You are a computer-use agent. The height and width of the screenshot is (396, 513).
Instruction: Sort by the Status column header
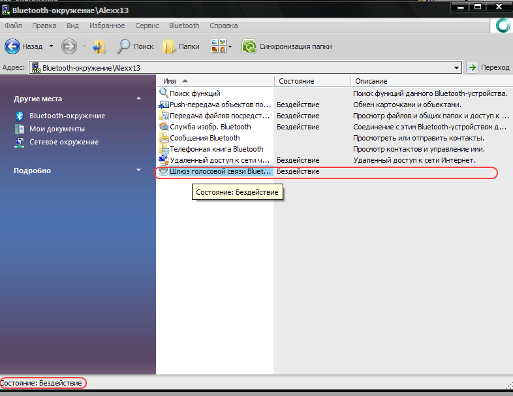point(296,81)
